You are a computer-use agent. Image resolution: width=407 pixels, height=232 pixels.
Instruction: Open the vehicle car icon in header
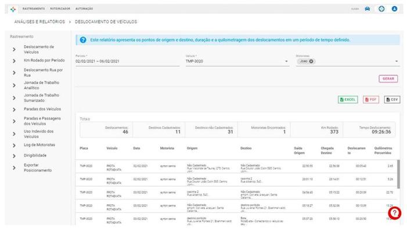[368, 9]
